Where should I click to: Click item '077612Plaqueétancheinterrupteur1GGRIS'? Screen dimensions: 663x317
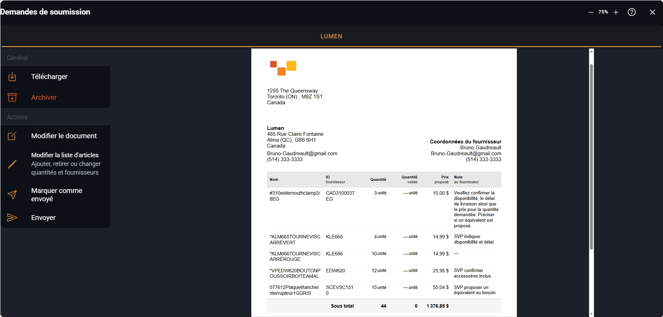pos(294,290)
